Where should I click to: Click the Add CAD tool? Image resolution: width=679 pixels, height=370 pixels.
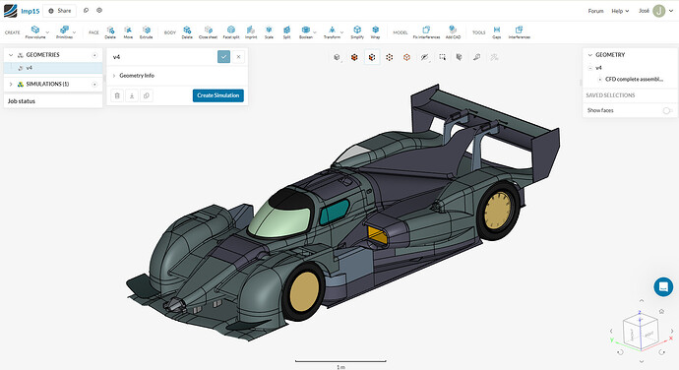[453, 32]
